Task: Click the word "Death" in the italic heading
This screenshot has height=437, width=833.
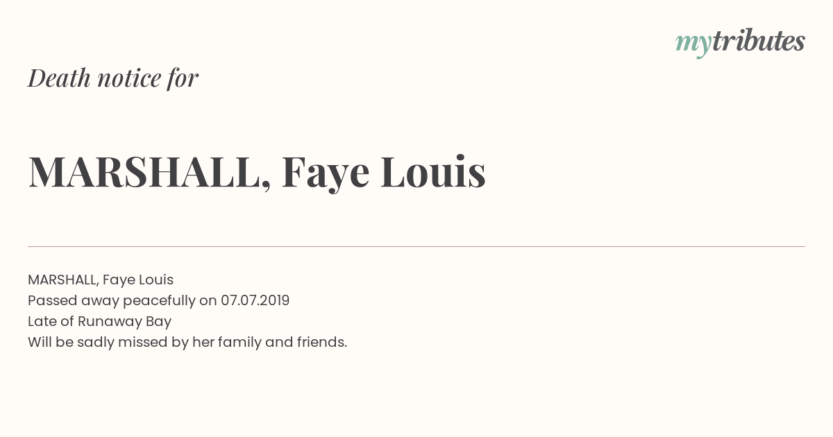Action: 59,78
